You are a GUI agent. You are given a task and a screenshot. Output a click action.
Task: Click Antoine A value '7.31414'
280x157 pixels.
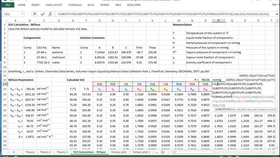click(99, 52)
